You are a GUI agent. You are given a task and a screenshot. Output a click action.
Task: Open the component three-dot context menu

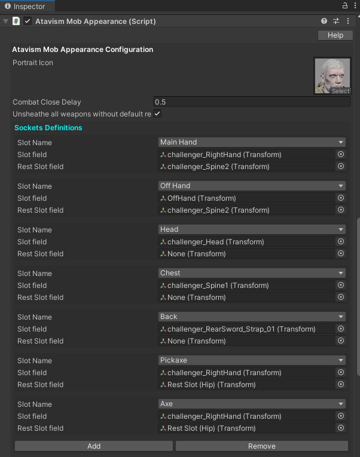point(348,21)
